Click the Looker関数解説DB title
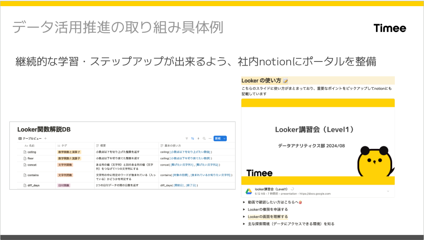424x240 pixels. pyautogui.click(x=44, y=129)
